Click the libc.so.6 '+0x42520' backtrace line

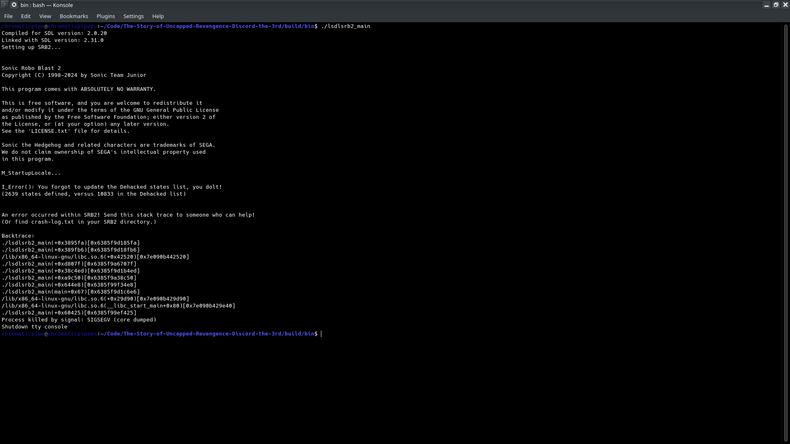tap(95, 257)
